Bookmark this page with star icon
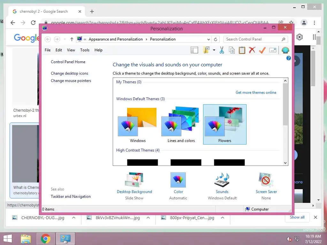Image resolution: width=327 pixels, height=245 pixels. [x=291, y=23]
